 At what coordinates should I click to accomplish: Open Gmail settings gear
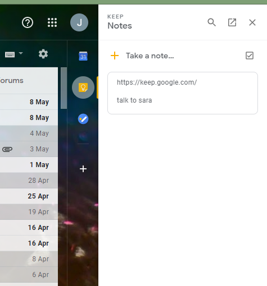click(43, 54)
